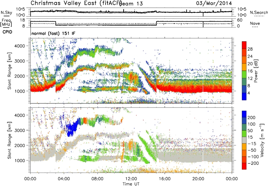Viewport: 268px width, 186px height.
Task: Click the '3000' tick of the velocity panel
Action: click(x=19, y=130)
